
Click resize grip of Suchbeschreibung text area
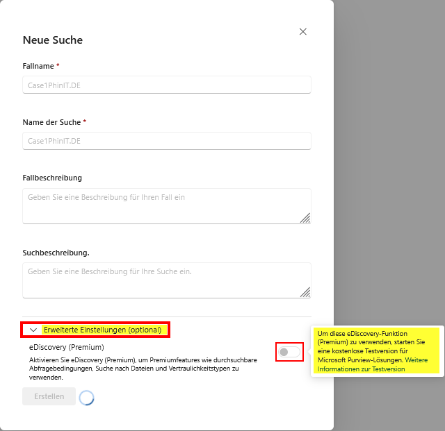coord(305,292)
